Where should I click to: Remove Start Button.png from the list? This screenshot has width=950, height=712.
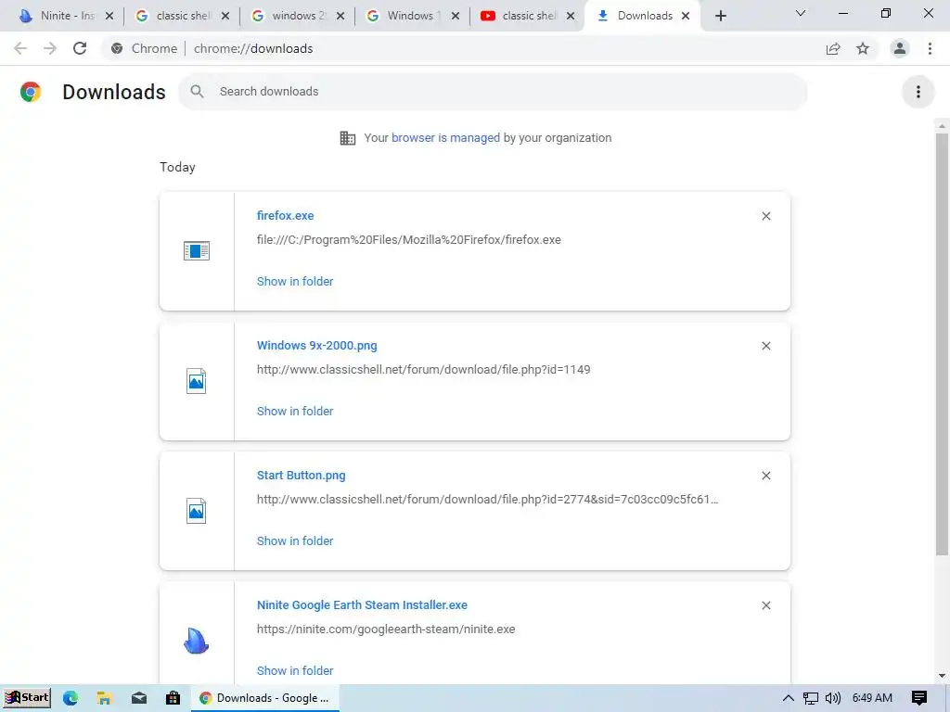[x=765, y=476]
